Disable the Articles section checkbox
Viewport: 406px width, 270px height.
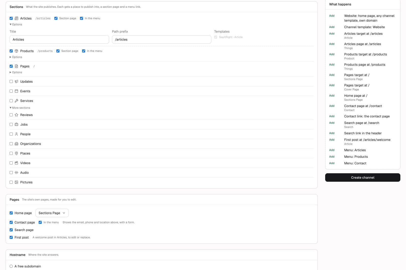click(x=11, y=18)
